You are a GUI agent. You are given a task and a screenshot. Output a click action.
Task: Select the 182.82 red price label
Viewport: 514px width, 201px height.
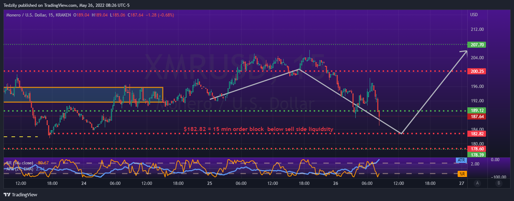477,134
